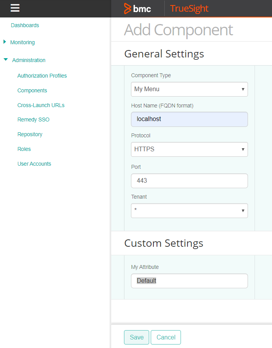Open Dashboards from the sidebar
Image resolution: width=272 pixels, height=348 pixels.
(x=25, y=25)
